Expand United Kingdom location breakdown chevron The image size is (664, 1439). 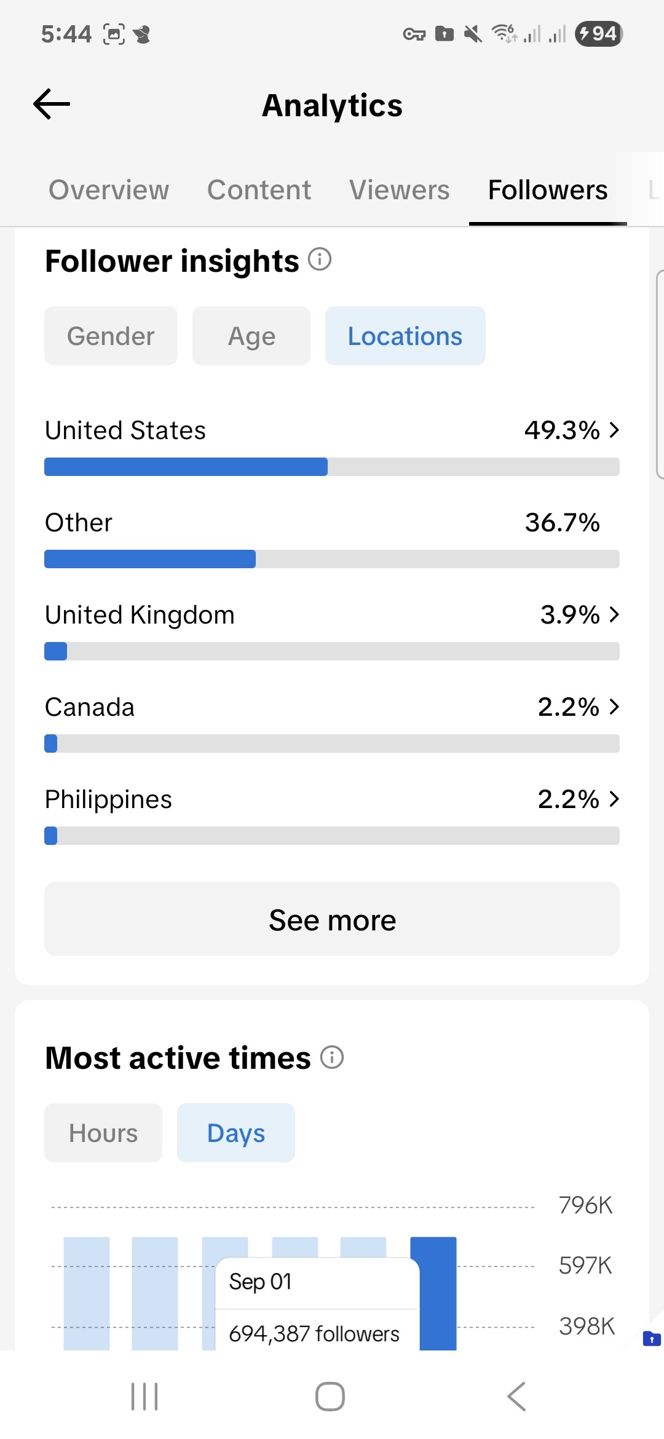tap(614, 614)
